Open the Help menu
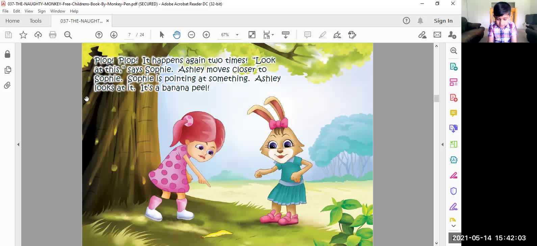The height and width of the screenshot is (246, 537). pos(74,11)
